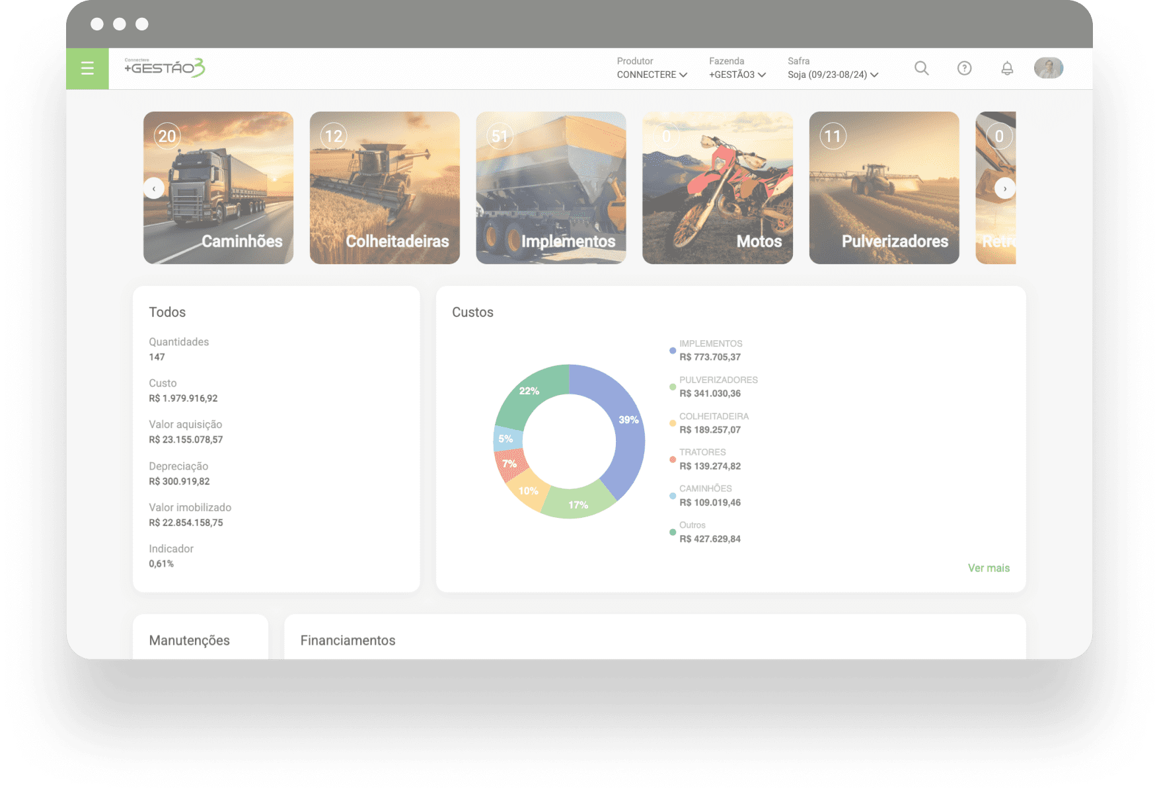Open the green hamburger menu

[87, 68]
